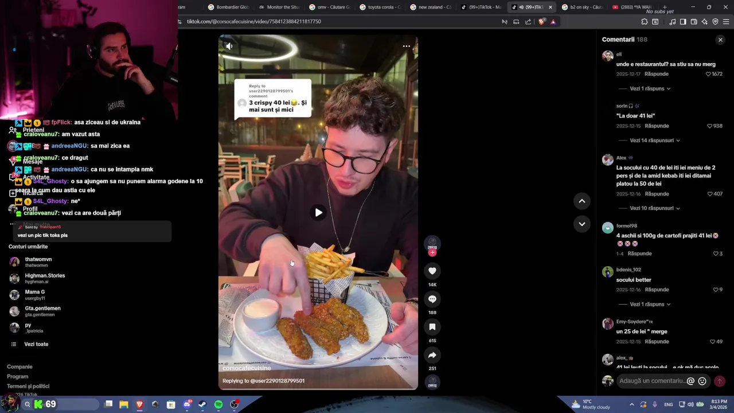
Task: Reply to Emy-Soydere's comment via Răspunde
Action: [657, 341]
